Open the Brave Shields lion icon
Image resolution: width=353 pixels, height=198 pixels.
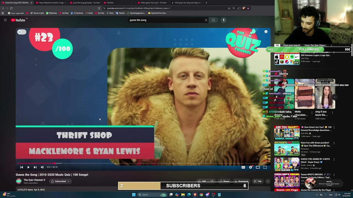pyautogui.click(x=244, y=8)
